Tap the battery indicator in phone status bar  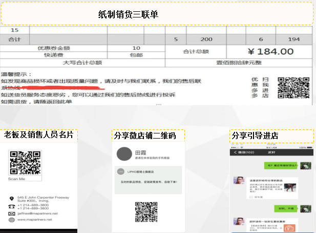(x=310, y=148)
